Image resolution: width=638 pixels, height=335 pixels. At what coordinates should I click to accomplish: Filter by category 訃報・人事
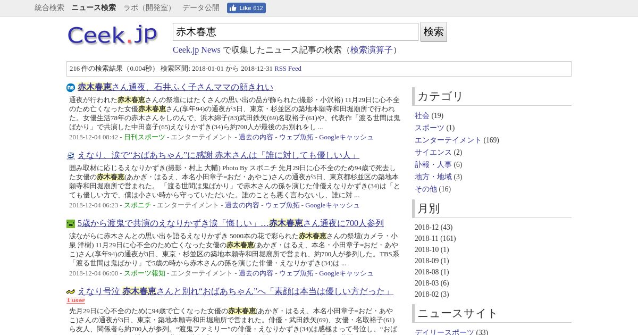[x=433, y=165]
